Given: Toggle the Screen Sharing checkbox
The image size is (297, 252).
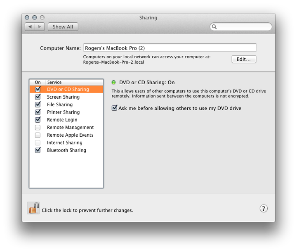Looking at the screenshot, I should 38,97.
